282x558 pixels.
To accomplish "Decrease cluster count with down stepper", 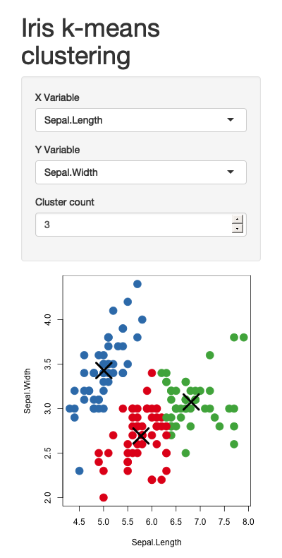I will pos(237,228).
